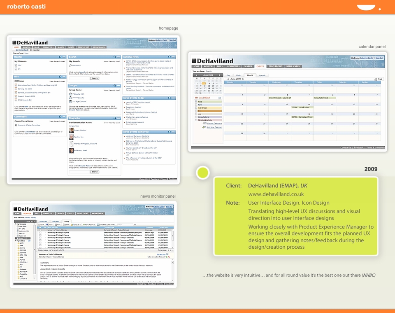The height and width of the screenshot is (313, 395).
Task: Switch to the Agenda calendar view tab
Action: pos(262,75)
